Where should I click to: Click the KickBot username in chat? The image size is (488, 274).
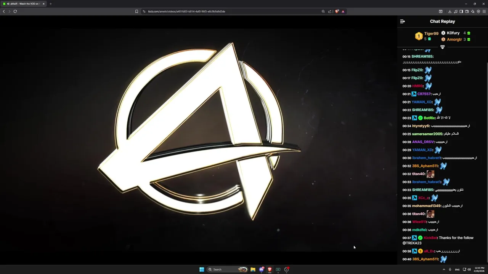[430, 238]
